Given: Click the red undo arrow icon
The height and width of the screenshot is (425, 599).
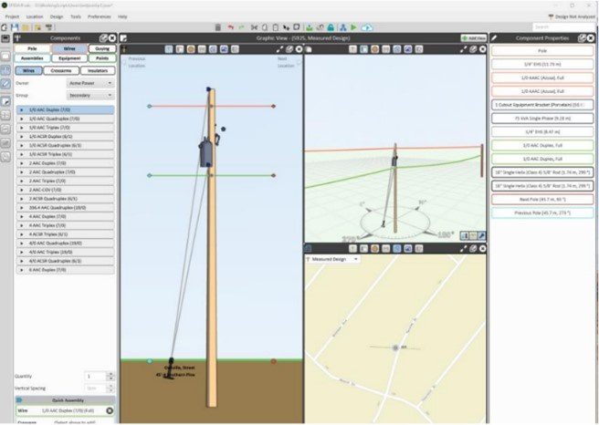Looking at the screenshot, I should [x=230, y=27].
